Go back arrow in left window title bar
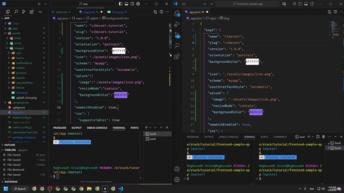The height and width of the screenshot is (193, 344). pos(39,4)
